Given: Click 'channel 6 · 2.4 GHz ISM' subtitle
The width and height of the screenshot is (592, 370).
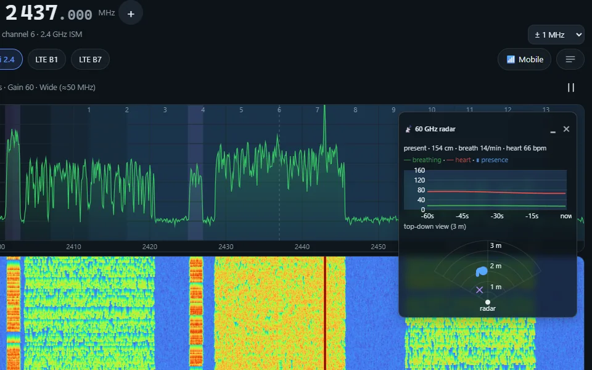Looking at the screenshot, I should pyautogui.click(x=41, y=35).
